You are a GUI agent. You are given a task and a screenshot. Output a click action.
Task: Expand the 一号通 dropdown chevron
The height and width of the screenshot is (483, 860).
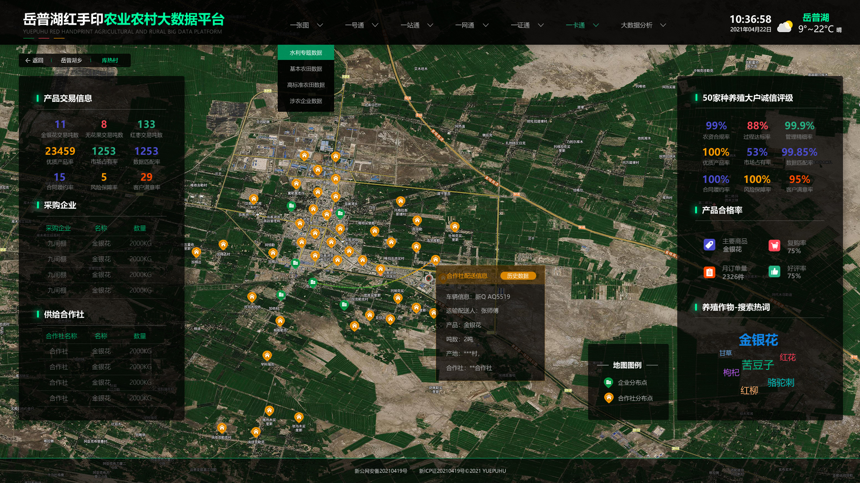(375, 25)
